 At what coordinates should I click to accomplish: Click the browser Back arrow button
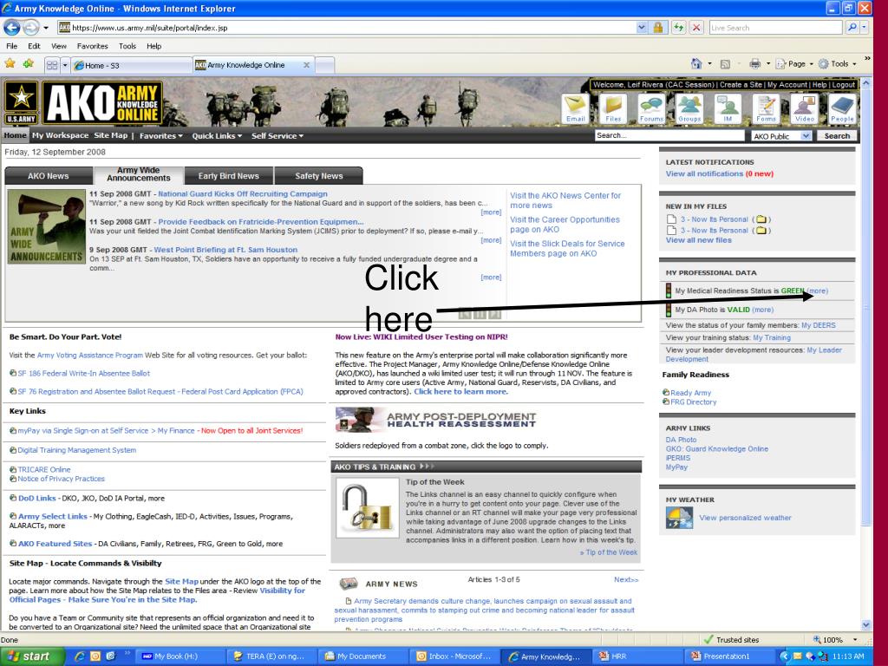pos(12,27)
